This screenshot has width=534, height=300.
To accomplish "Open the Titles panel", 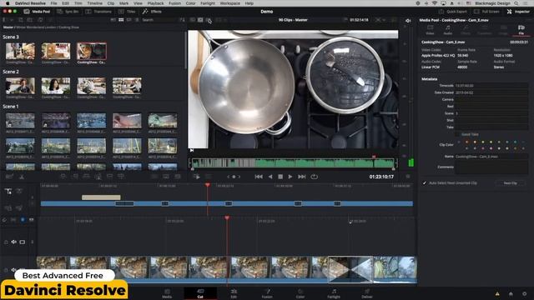I will 127,12.
